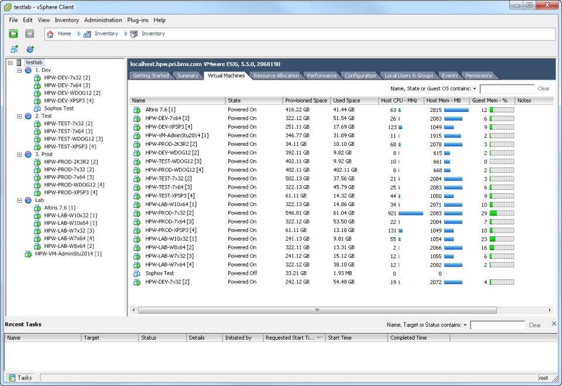Click VM icon of HPW-LAB-W8x64 in tree
Screen dimensions: 562x386
tap(37, 246)
